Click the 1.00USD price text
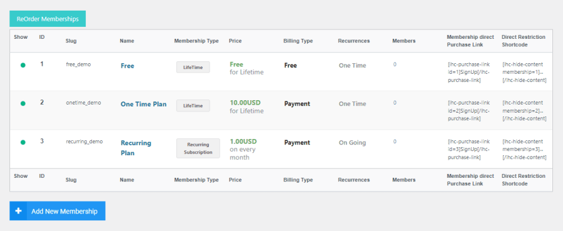 (243, 141)
